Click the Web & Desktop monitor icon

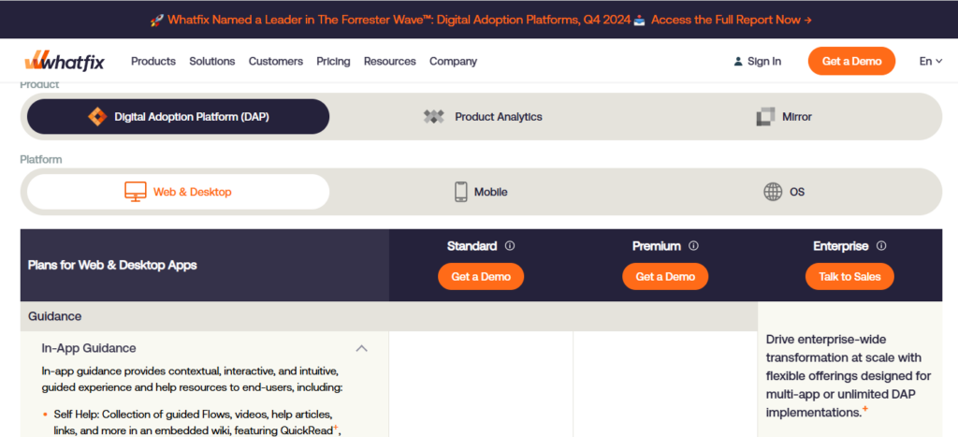click(136, 191)
